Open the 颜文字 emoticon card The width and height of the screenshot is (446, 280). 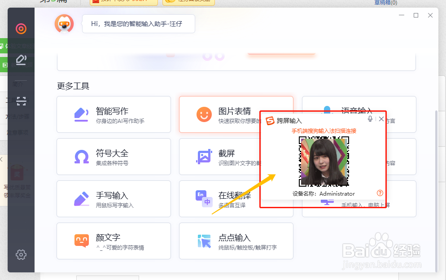[114, 241]
